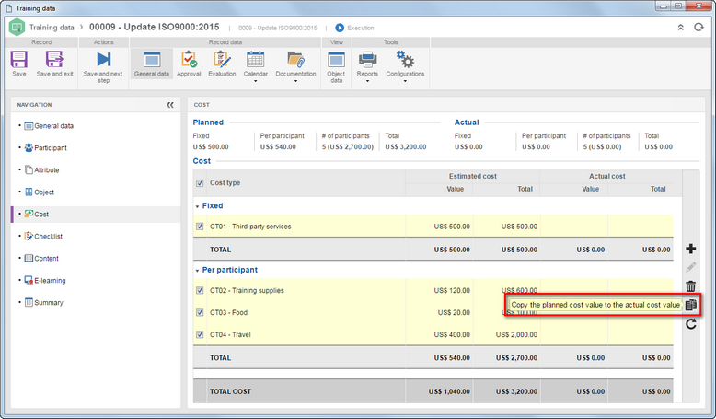Click CT03 estimated value US$ 20.00
Screen dimensions: 716x419
click(x=454, y=312)
